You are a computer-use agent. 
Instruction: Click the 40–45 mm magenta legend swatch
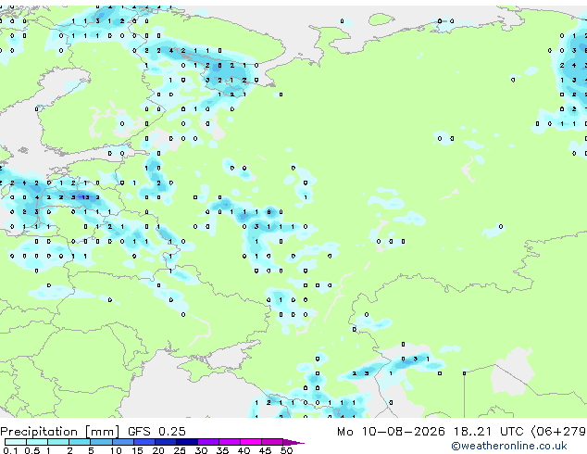pos(251,442)
